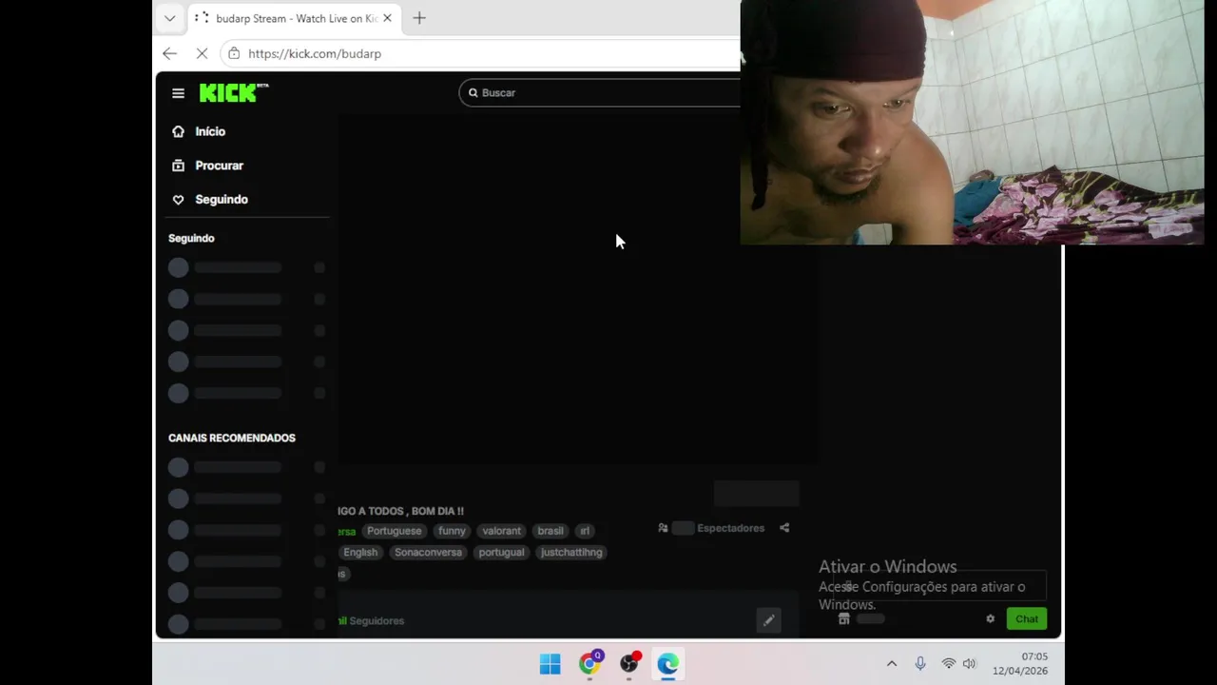Show hidden tray icons
1217x685 pixels.
coord(891,664)
